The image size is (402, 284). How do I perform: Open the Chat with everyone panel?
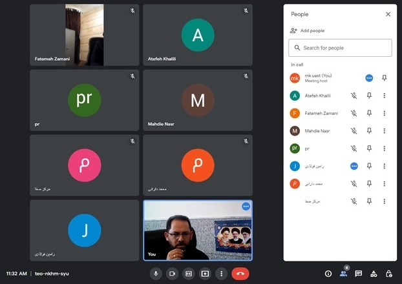coord(358,274)
